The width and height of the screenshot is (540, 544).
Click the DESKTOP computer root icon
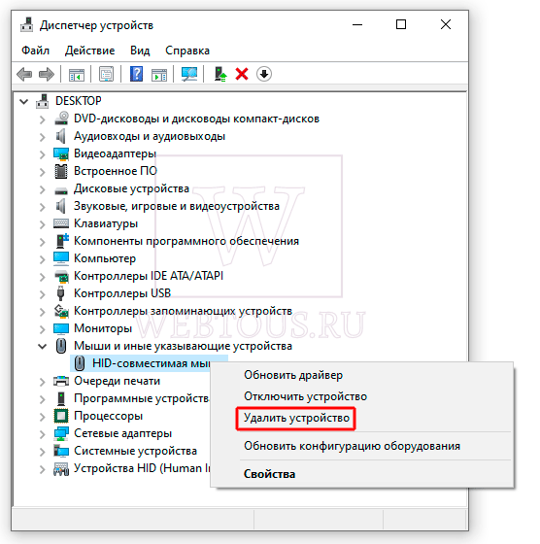tap(43, 101)
